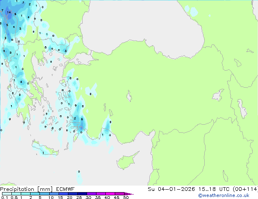Click the 0.1 label on the legend scale
Viewport: 258px width, 199px height.
[4, 198]
